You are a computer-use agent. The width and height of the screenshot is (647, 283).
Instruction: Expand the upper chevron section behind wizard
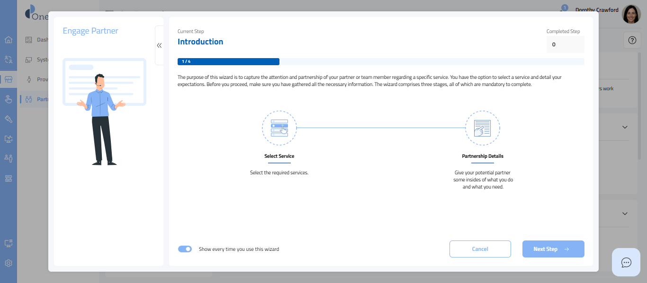click(x=624, y=127)
